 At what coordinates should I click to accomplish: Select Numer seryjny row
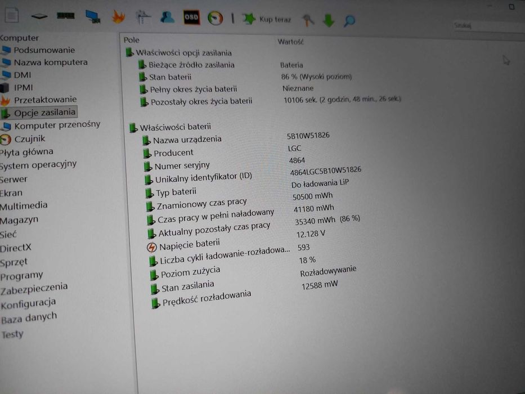177,165
